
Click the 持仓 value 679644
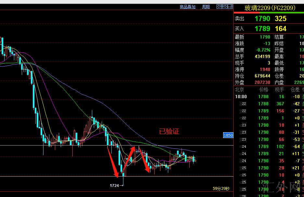coord(262,76)
